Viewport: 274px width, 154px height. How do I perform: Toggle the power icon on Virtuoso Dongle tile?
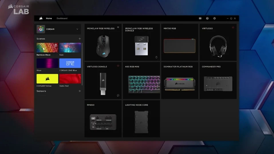118,66
